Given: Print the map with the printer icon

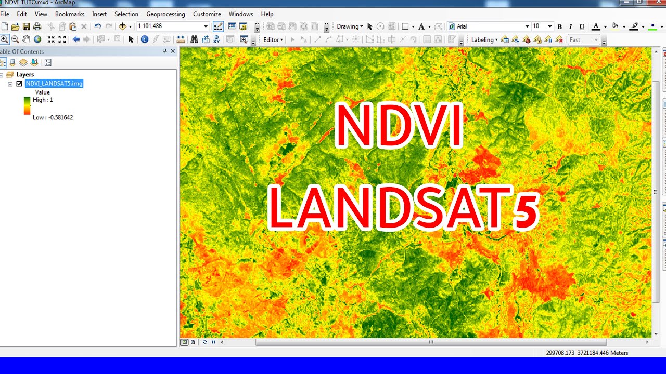Looking at the screenshot, I should tap(37, 26).
